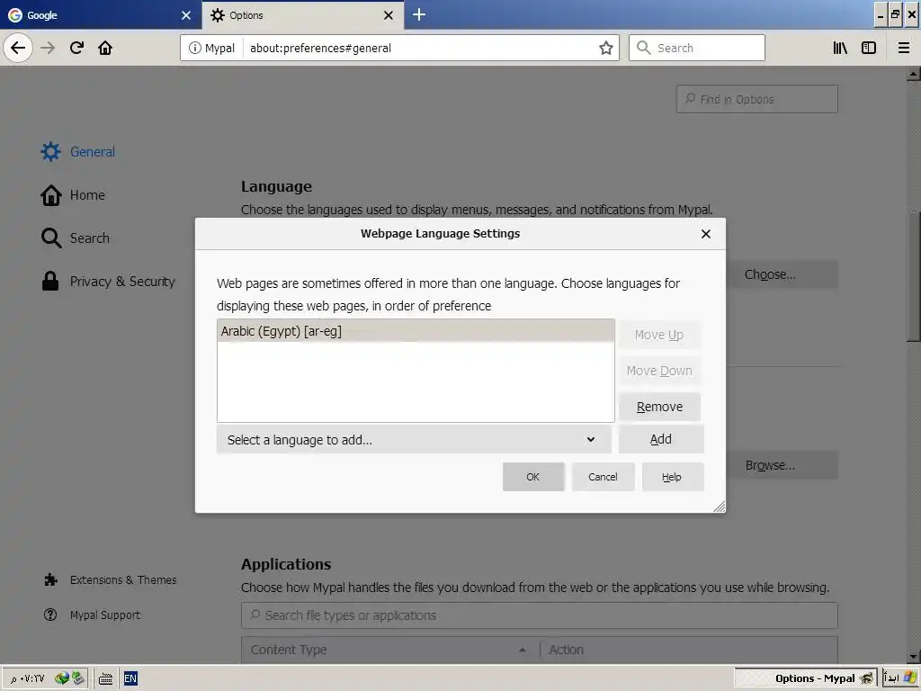
Task: Click the page scrollbar up arrow
Action: (913, 74)
